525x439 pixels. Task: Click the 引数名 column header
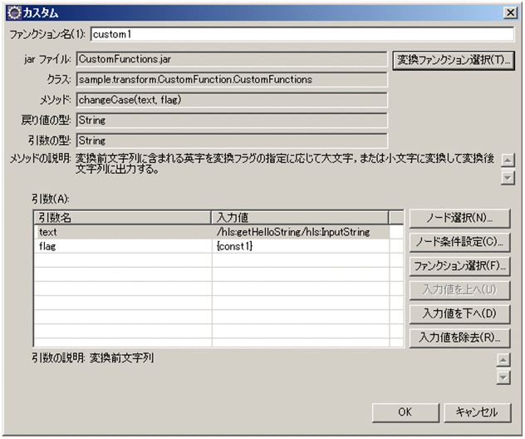123,218
